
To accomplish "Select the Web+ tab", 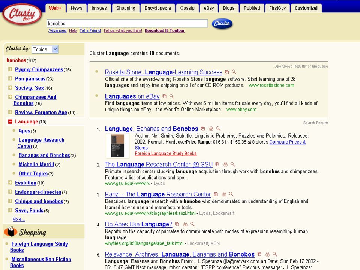I will click(x=55, y=8).
